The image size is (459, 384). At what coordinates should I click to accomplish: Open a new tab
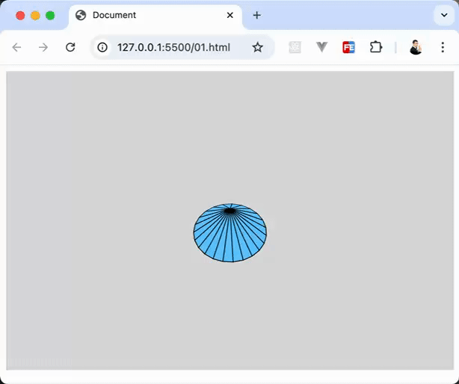(256, 15)
